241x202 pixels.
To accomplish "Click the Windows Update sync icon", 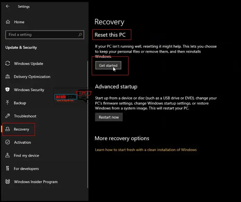I will pos(8,63).
